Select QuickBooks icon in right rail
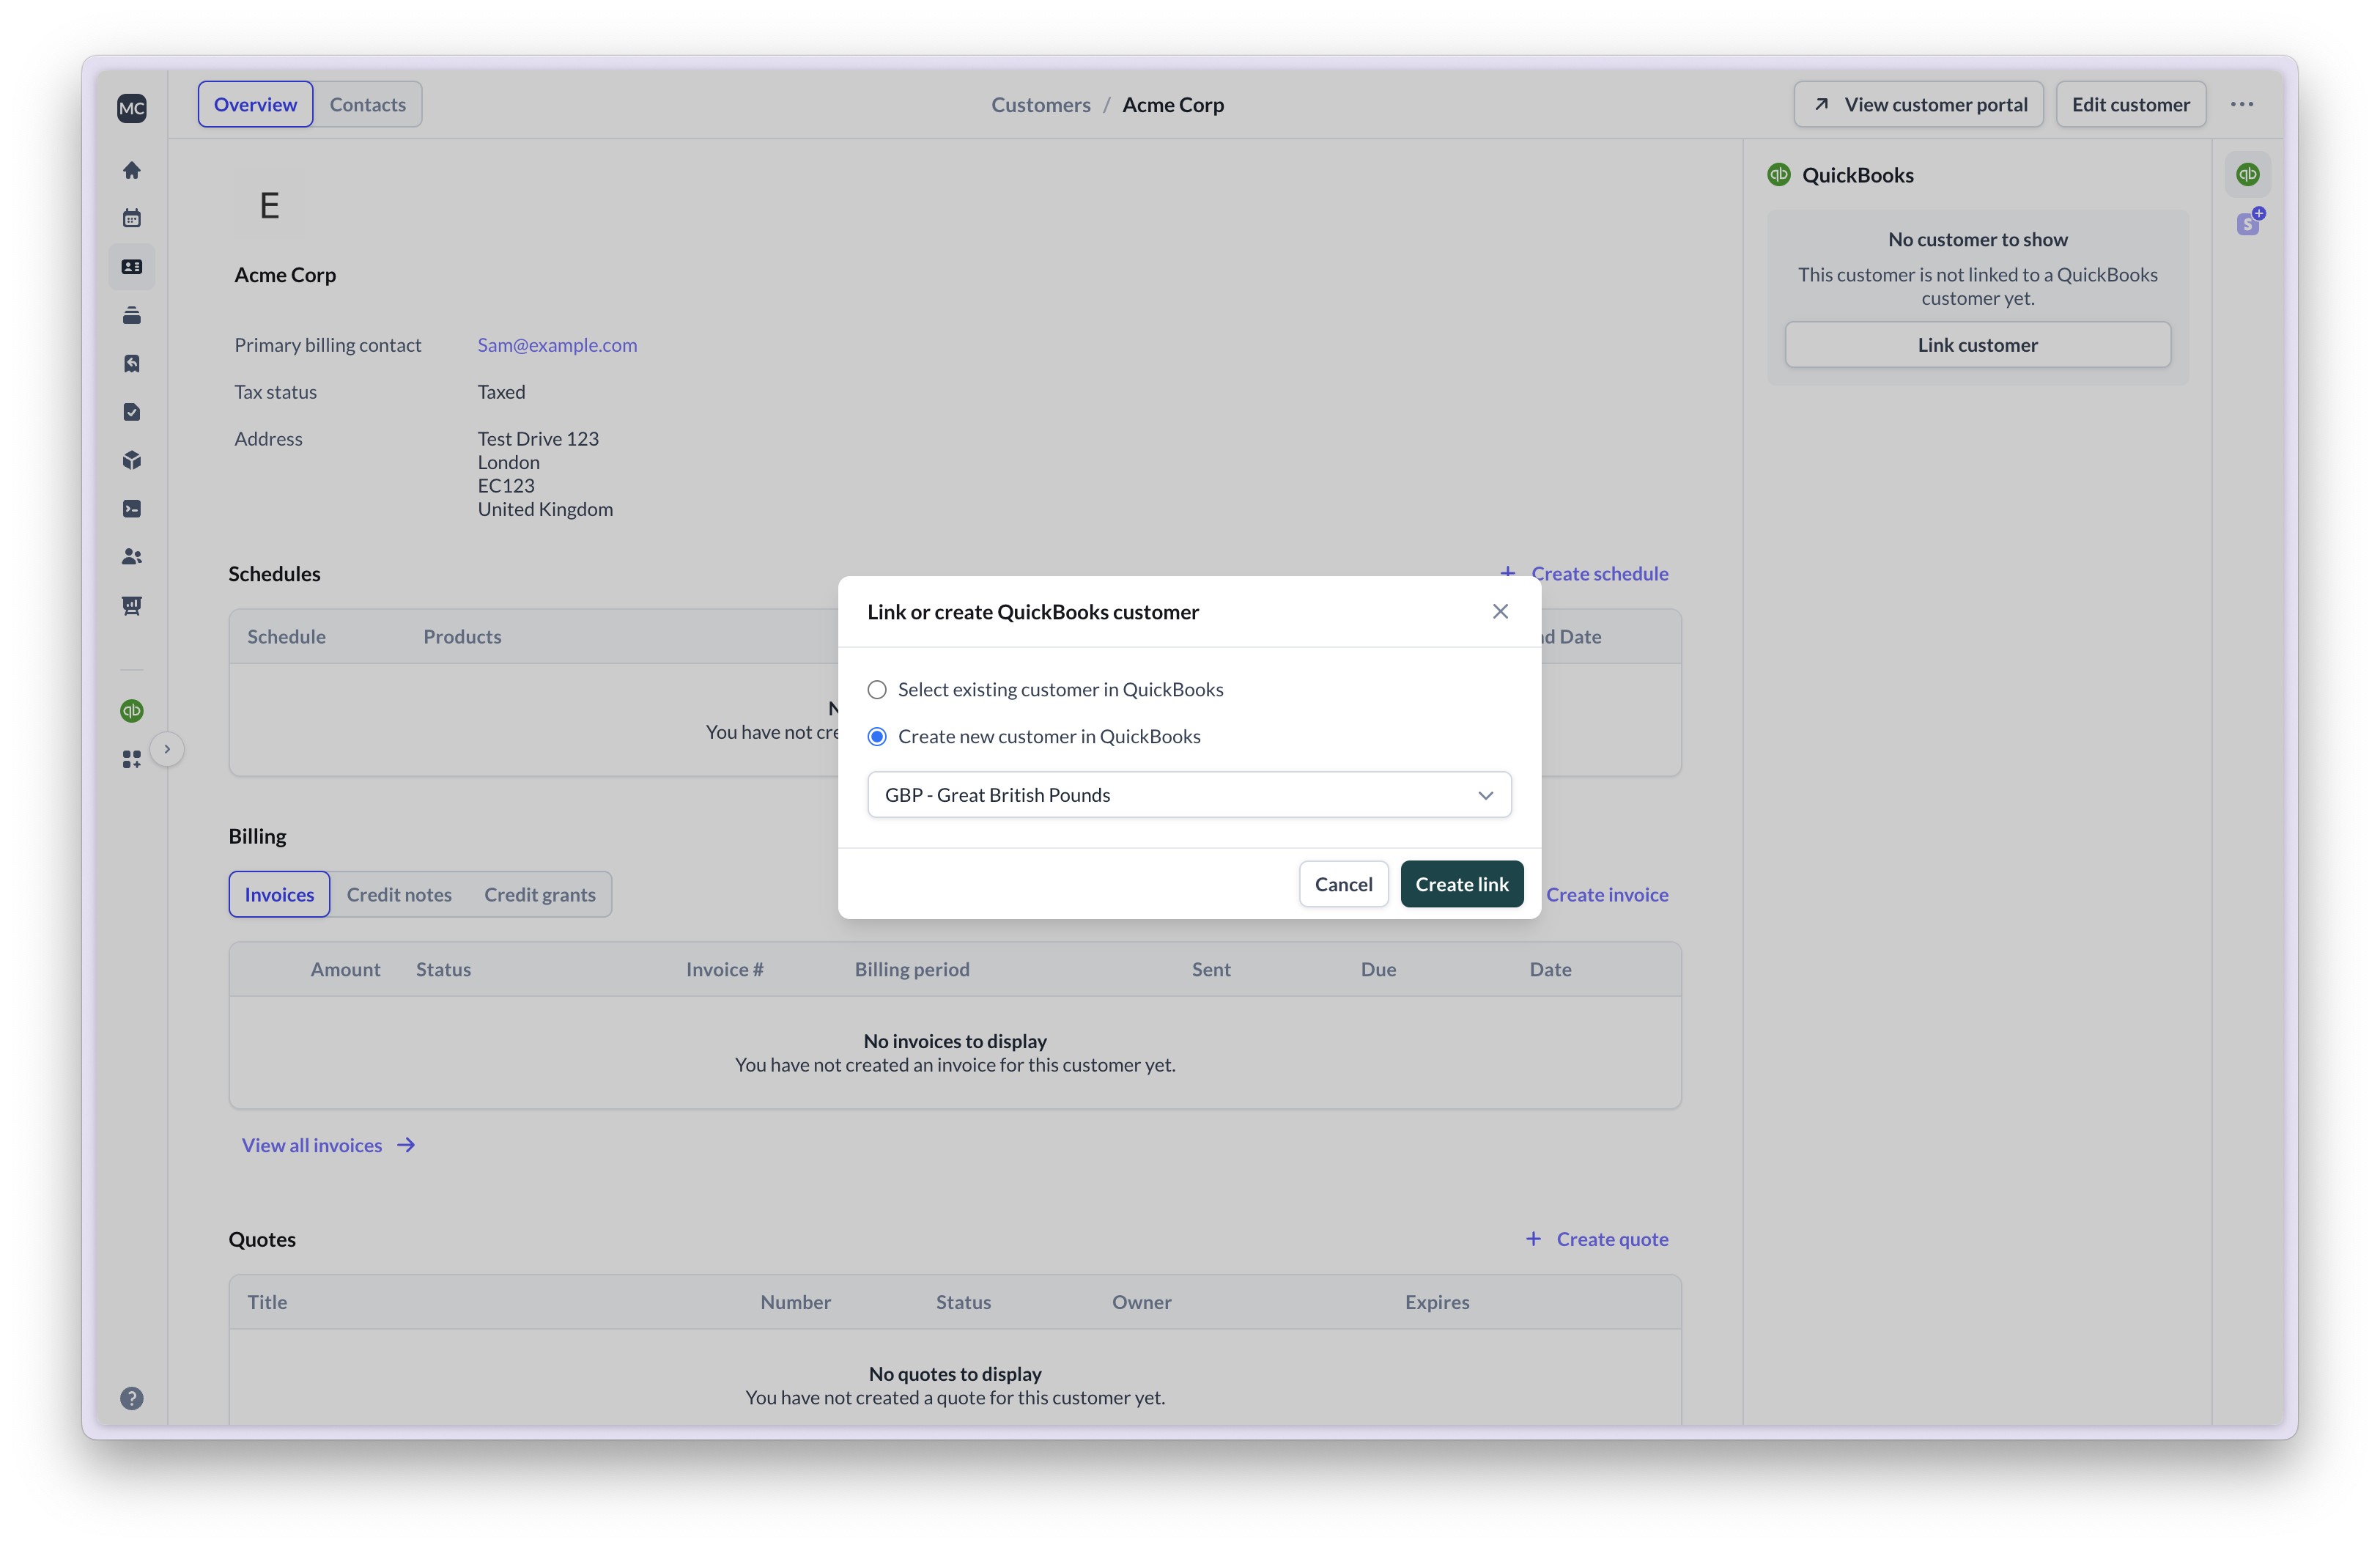Viewport: 2380px width, 1548px height. tap(2248, 174)
